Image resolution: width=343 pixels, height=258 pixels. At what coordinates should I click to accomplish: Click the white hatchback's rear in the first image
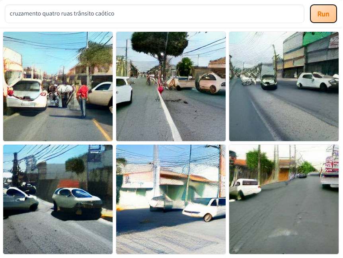pyautogui.click(x=27, y=95)
